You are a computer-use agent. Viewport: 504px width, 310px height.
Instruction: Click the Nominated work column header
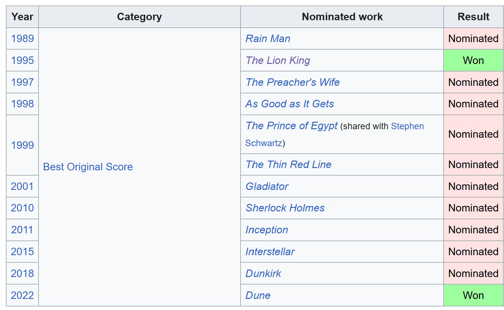point(342,17)
